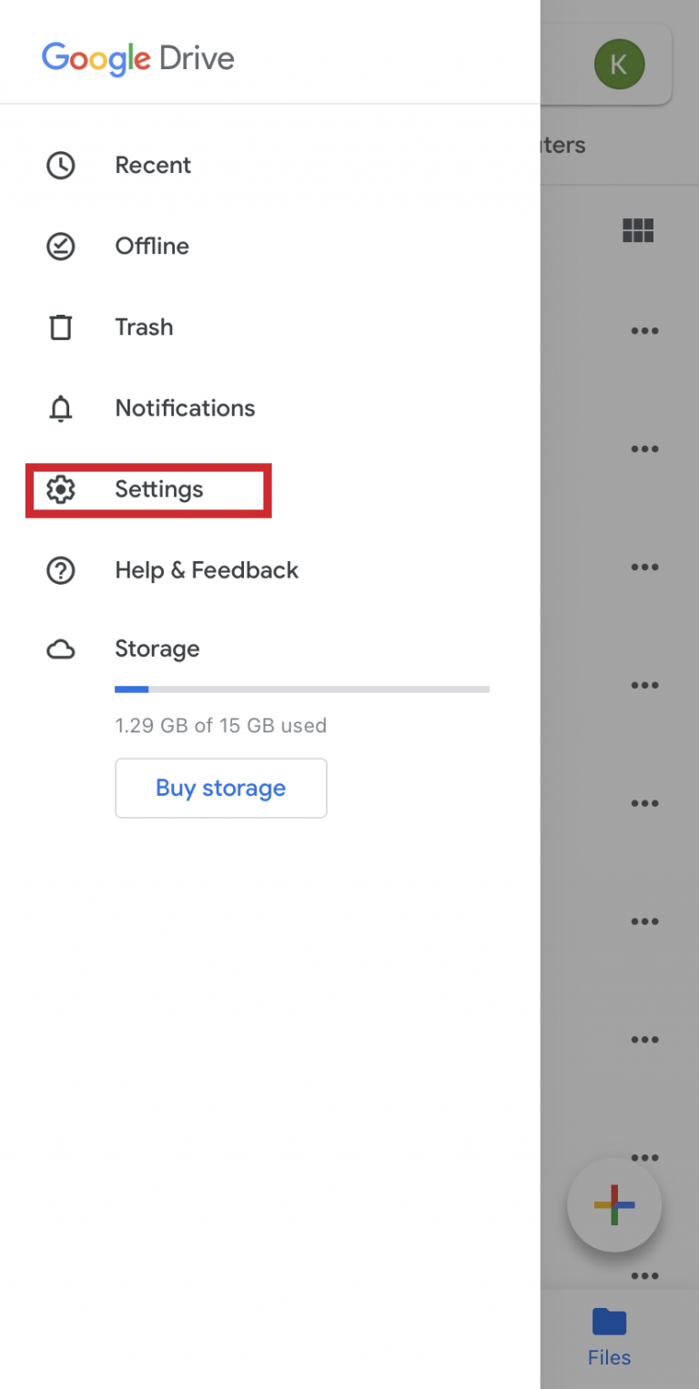Open Settings via the gear icon

point(60,489)
